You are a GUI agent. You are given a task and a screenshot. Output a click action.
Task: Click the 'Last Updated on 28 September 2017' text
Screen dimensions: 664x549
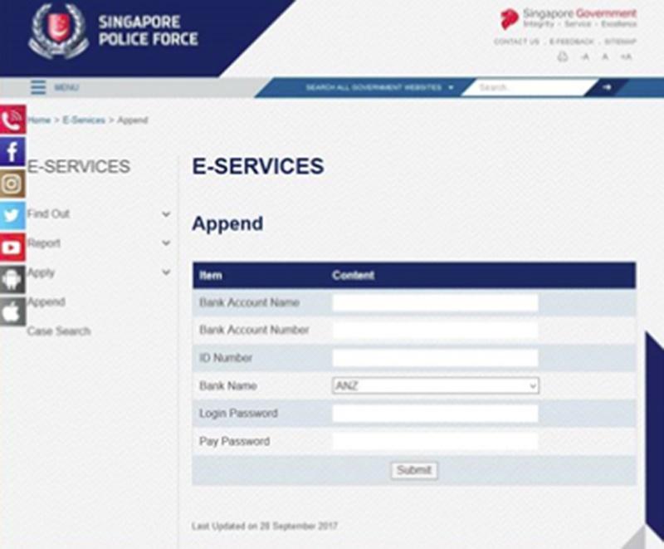pyautogui.click(x=265, y=526)
